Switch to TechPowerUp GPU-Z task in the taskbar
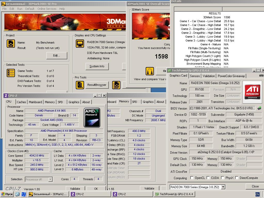This screenshot has height=198, width=264. pyautogui.click(x=174, y=194)
